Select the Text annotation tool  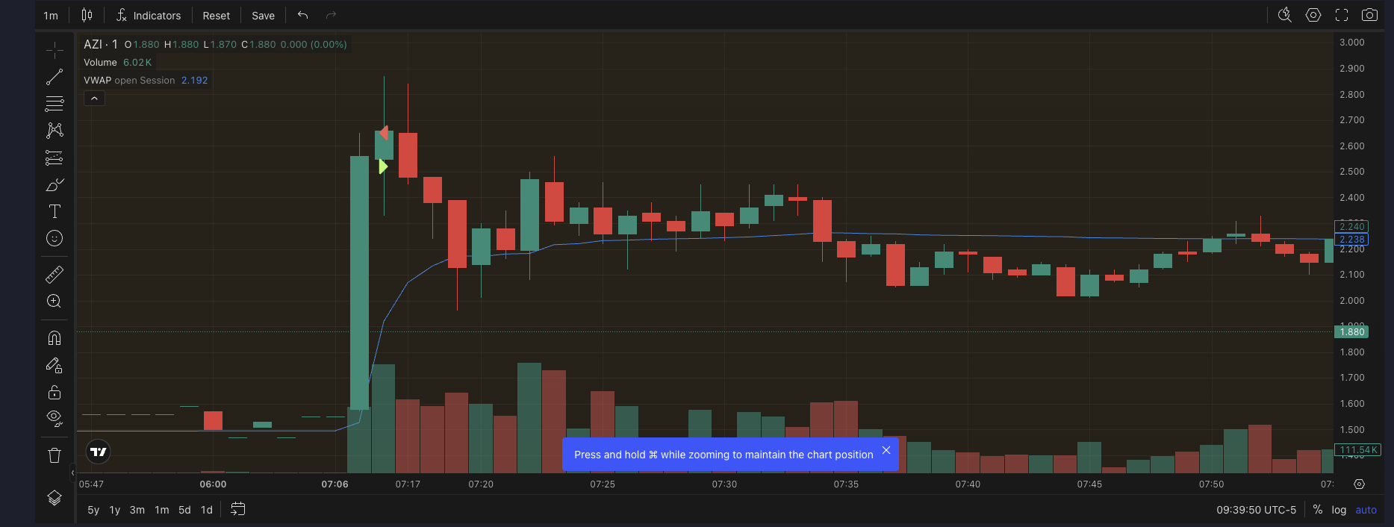(x=55, y=211)
